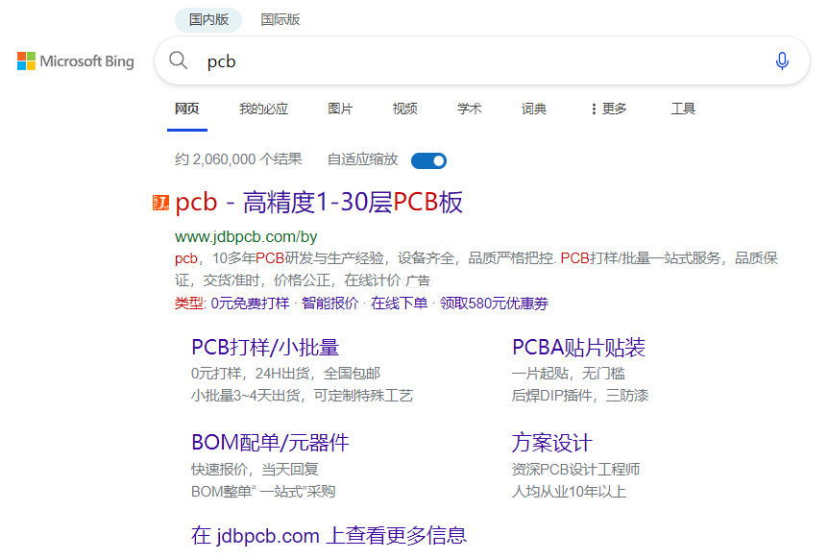Click the www.jdbpcb.com/by URL
This screenshot has width=829, height=559.
click(x=246, y=236)
